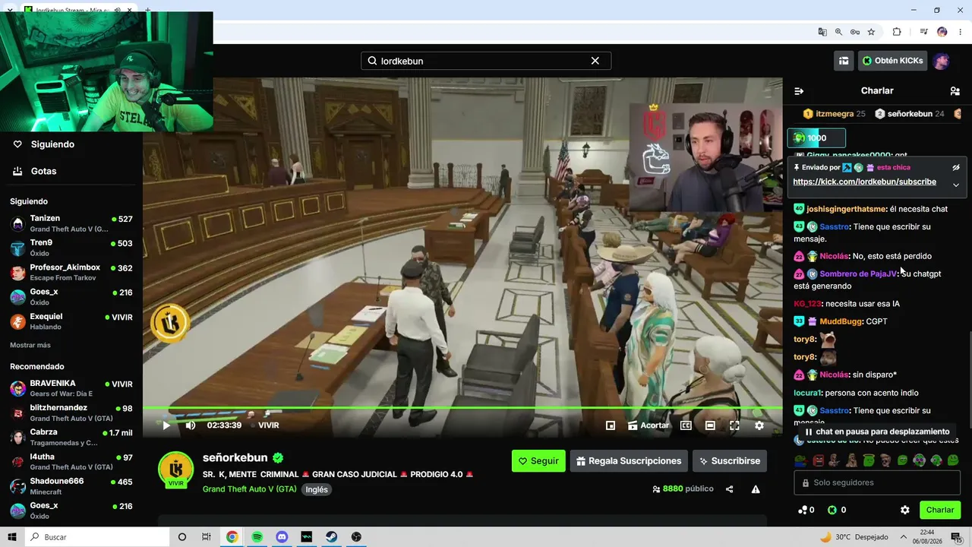Open mini player mode icon

tap(611, 425)
